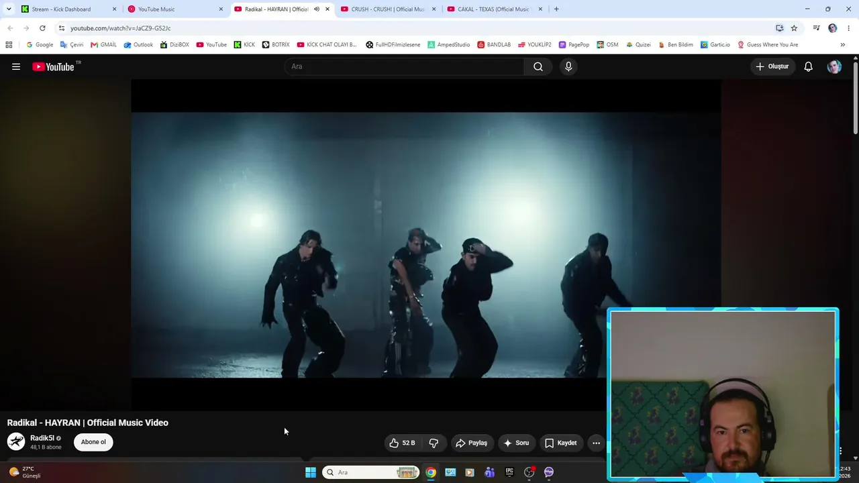Switch to the CAKAL - TEXAS tab
859x483 pixels.
tap(495, 9)
